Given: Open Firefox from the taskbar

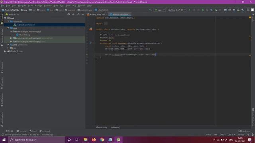Looking at the screenshot, I should point(94,139).
